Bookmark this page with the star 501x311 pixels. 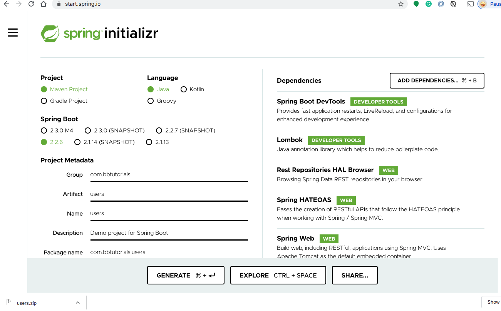(401, 4)
